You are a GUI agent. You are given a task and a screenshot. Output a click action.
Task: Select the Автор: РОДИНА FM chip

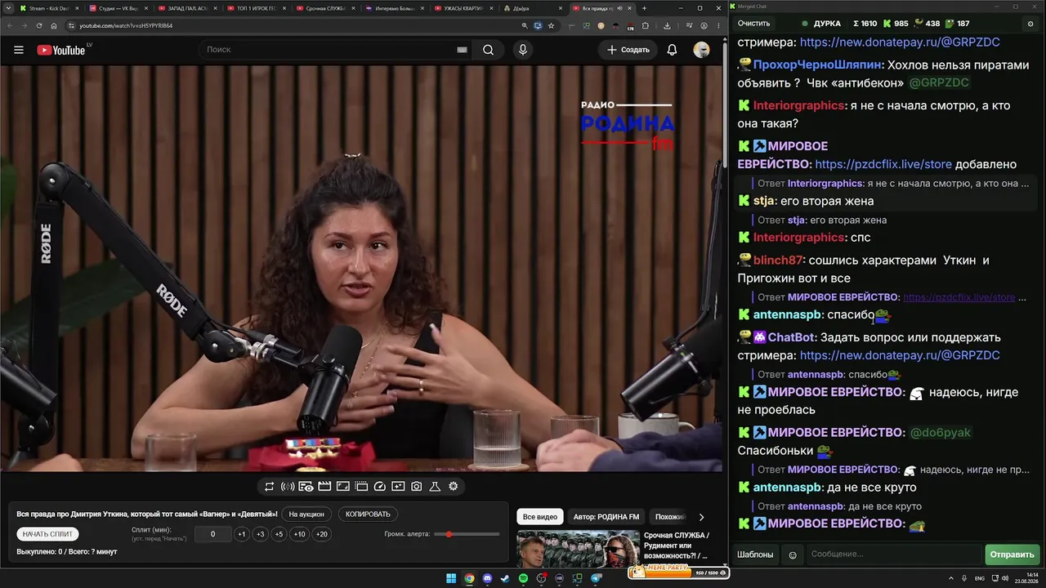click(x=606, y=517)
